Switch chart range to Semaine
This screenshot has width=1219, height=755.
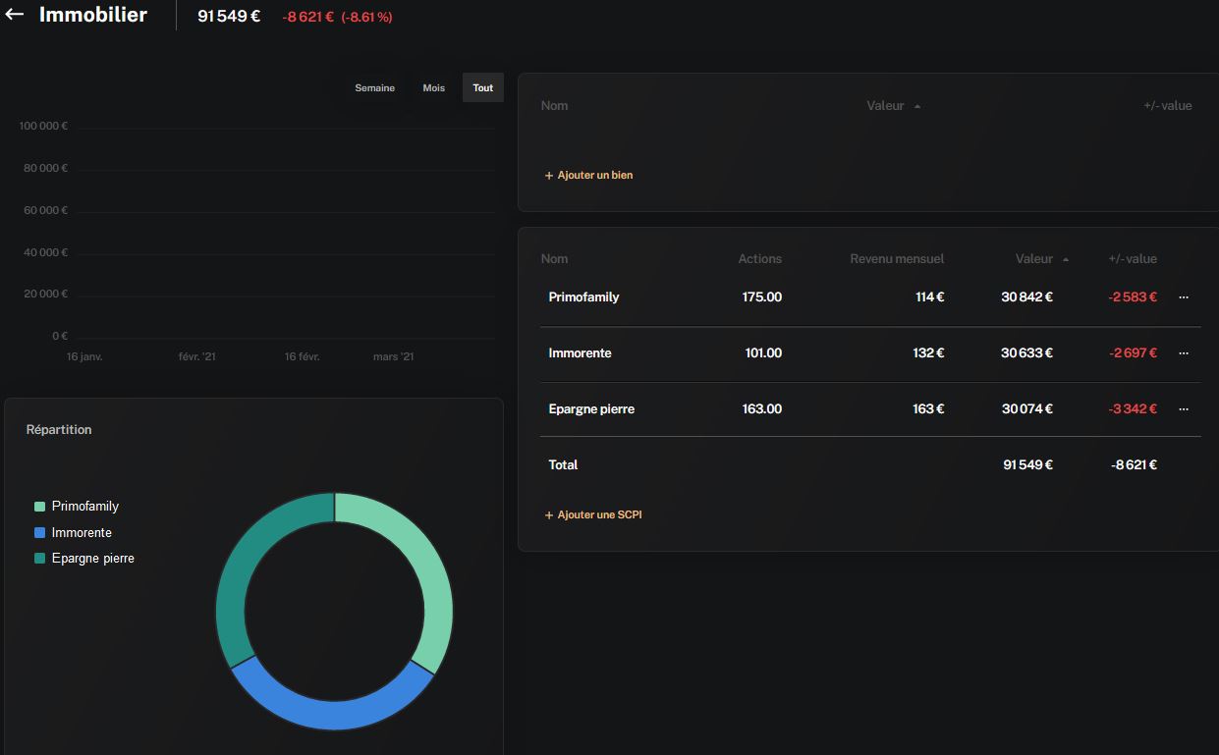click(374, 88)
